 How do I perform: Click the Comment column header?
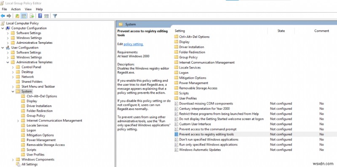321,31
